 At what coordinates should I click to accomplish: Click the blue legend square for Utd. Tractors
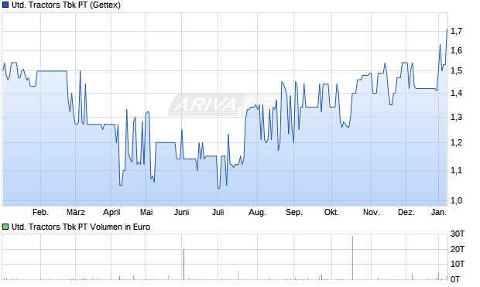5,5
